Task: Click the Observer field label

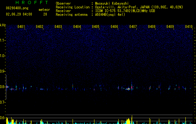Action: pyautogui.click(x=63, y=3)
